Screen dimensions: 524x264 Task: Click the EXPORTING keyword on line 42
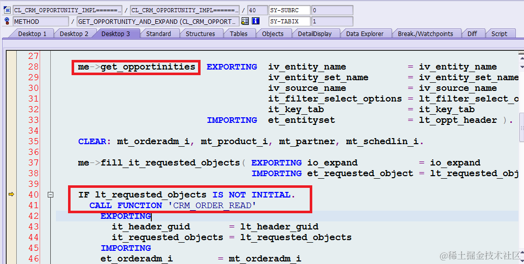coord(125,216)
